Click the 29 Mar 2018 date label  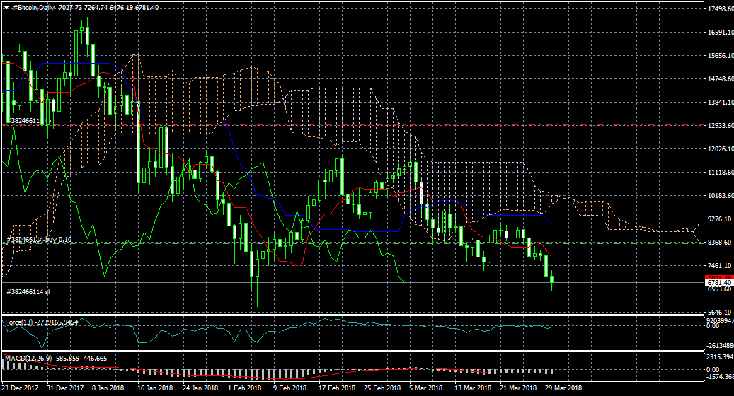point(564,388)
